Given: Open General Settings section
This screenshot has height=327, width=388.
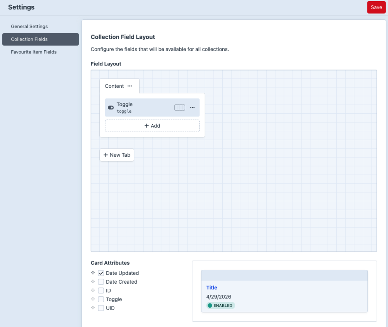Looking at the screenshot, I should (x=41, y=26).
